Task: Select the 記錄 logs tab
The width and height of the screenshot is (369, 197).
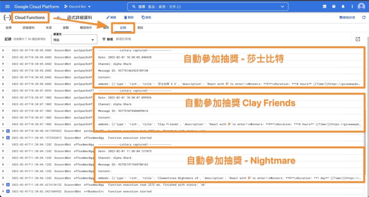Action: click(123, 28)
